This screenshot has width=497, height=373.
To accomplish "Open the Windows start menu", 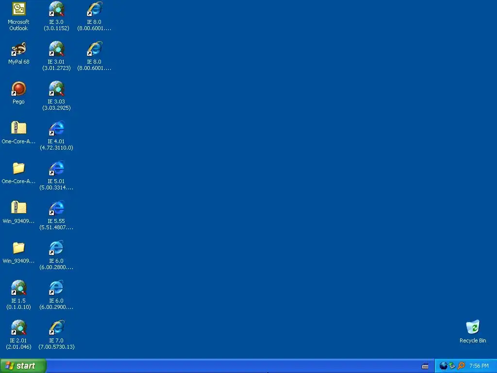I will (x=23, y=366).
